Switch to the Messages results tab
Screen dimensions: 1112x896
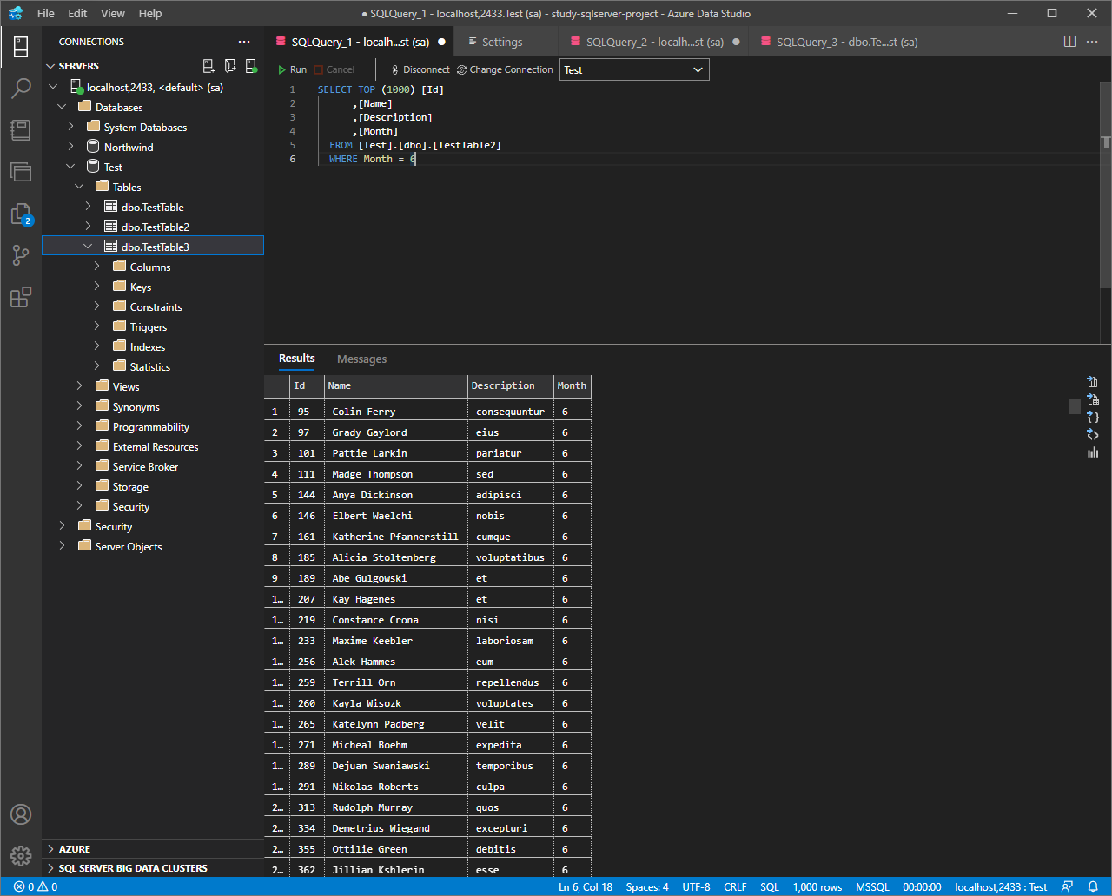[x=361, y=359]
